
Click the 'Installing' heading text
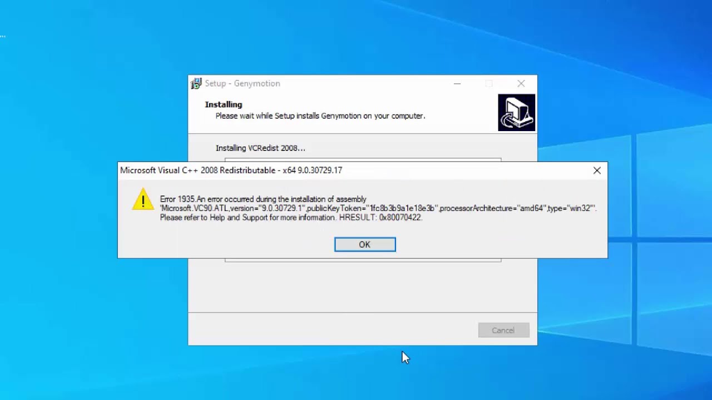pos(224,104)
